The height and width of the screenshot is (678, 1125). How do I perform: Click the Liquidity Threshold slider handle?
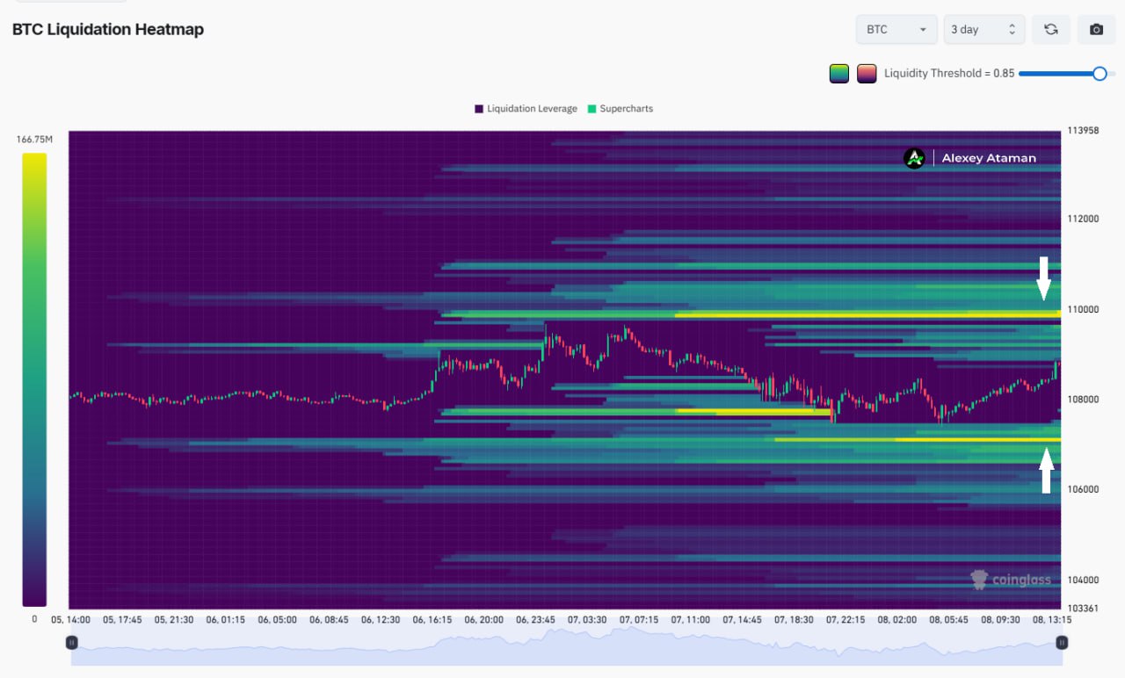click(1100, 74)
